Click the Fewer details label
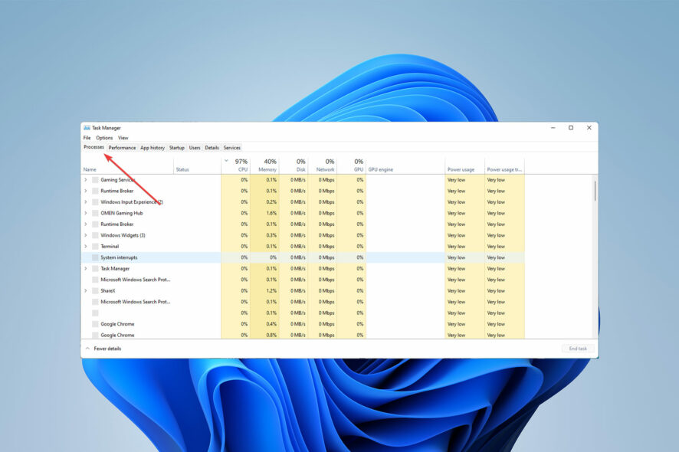Screen dimensions: 679x452 click(x=108, y=349)
